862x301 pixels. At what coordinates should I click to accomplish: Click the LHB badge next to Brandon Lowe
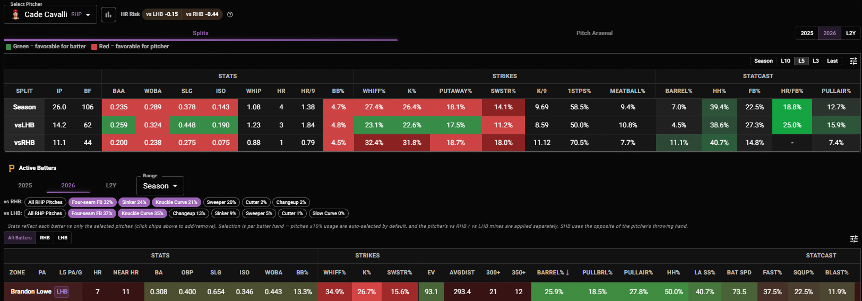click(x=62, y=291)
